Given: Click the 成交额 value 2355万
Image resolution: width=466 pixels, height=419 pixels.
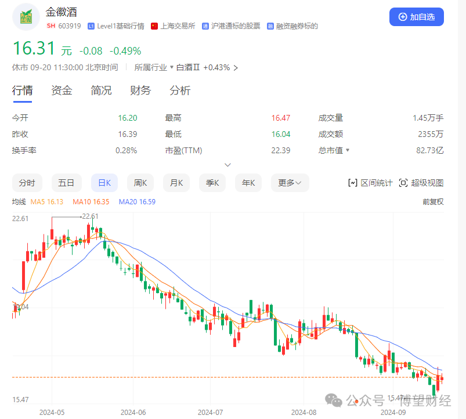Looking at the screenshot, I should [431, 134].
